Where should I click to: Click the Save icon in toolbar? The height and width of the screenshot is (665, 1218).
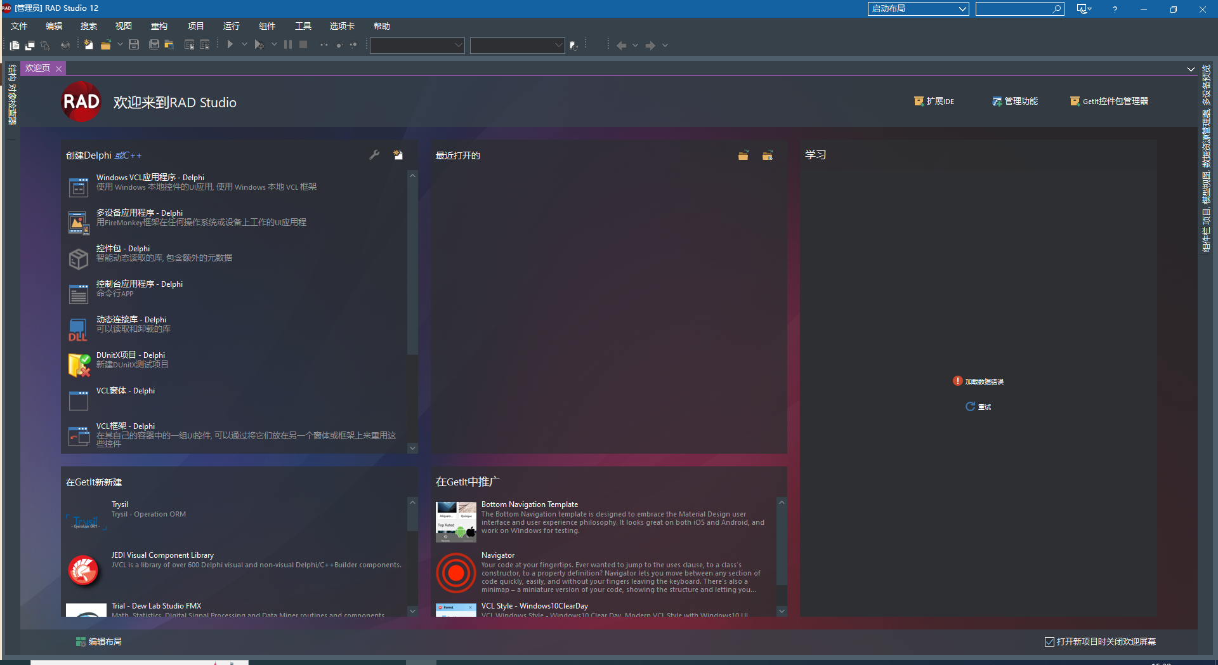[x=134, y=45]
